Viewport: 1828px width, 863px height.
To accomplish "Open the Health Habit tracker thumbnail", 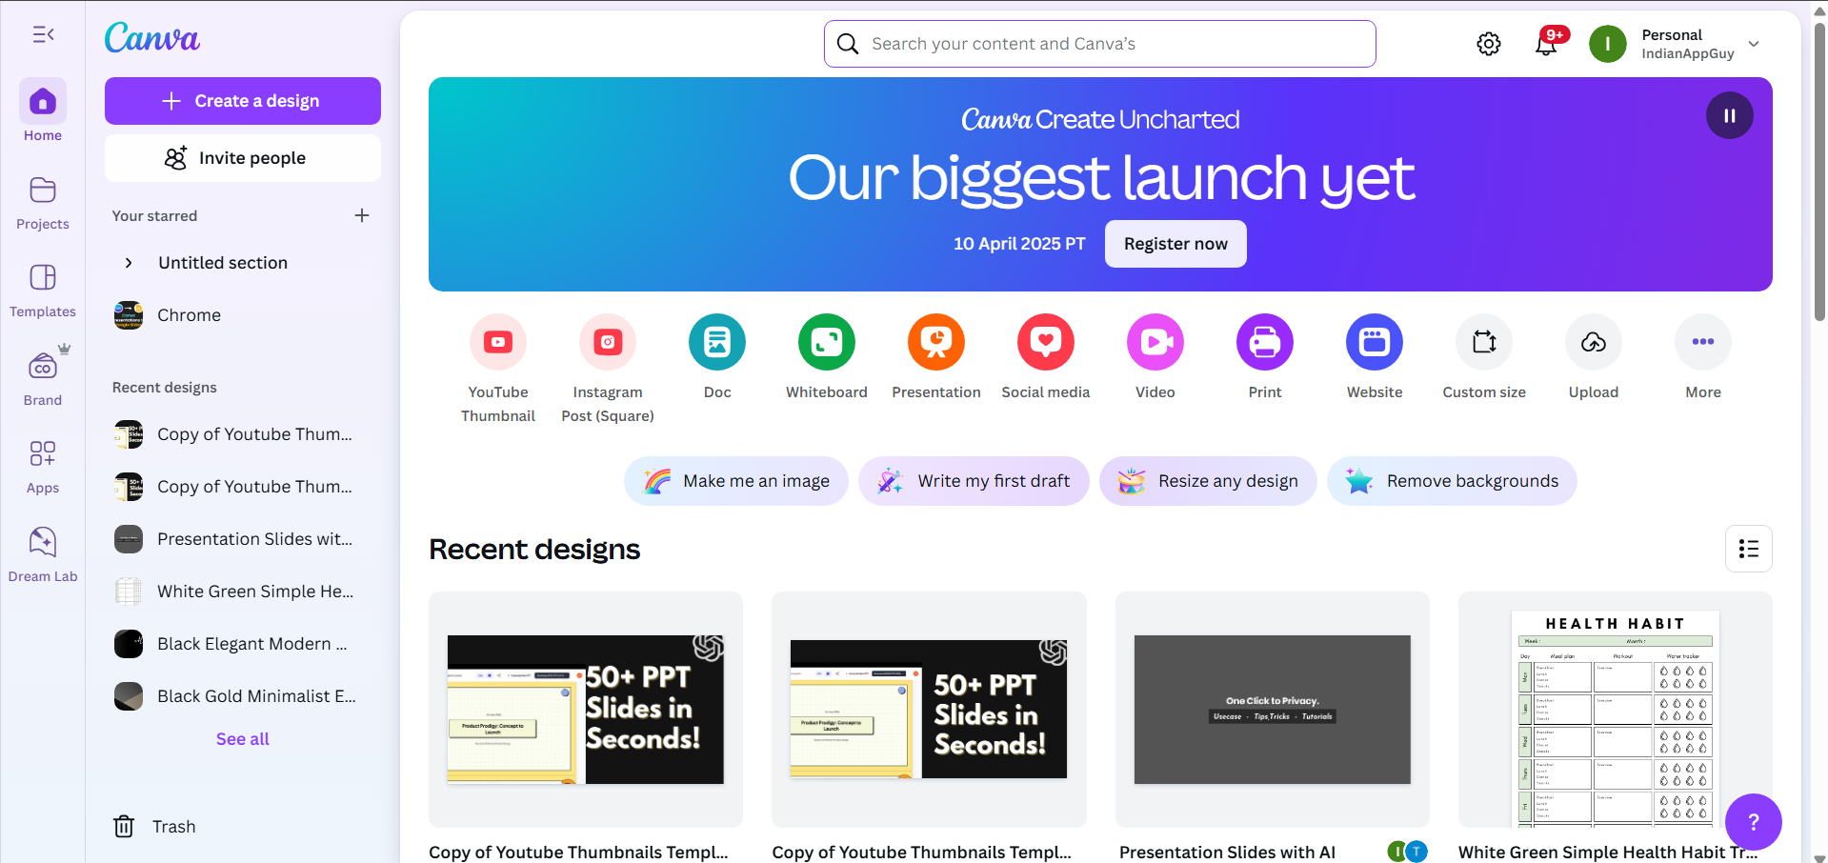I will [x=1616, y=710].
